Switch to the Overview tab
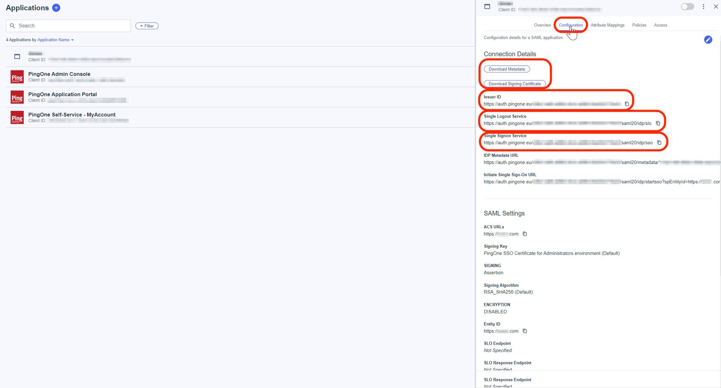Image resolution: width=721 pixels, height=388 pixels. click(542, 25)
